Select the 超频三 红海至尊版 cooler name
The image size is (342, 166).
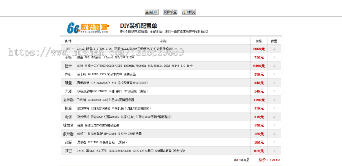pos(109,134)
